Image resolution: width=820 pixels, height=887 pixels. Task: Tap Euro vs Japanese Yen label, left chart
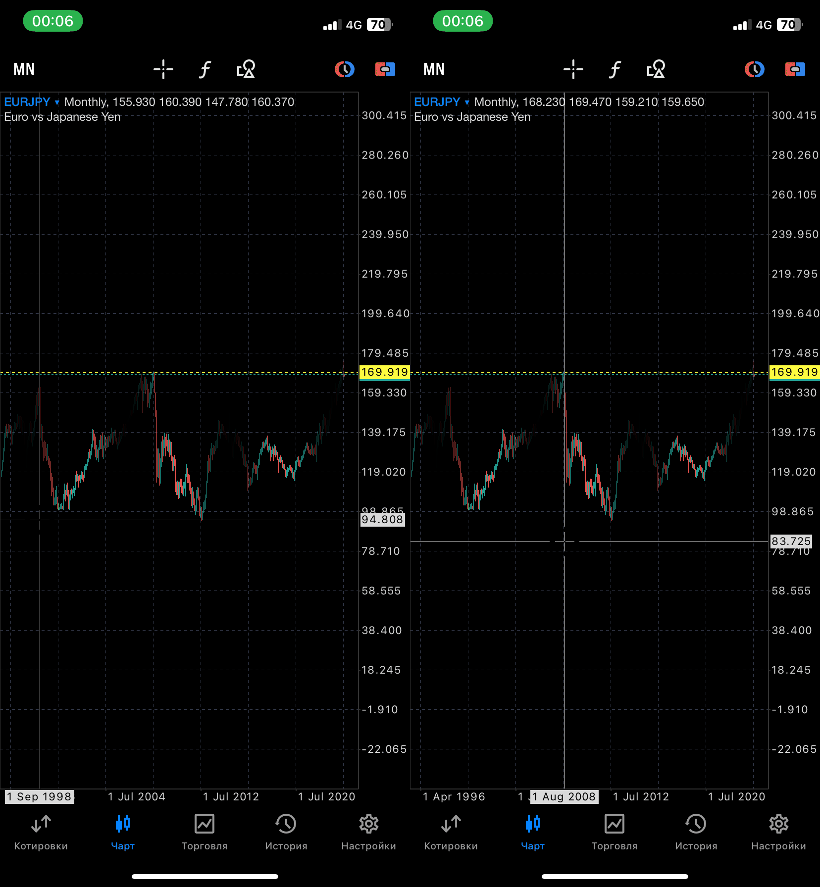(62, 117)
